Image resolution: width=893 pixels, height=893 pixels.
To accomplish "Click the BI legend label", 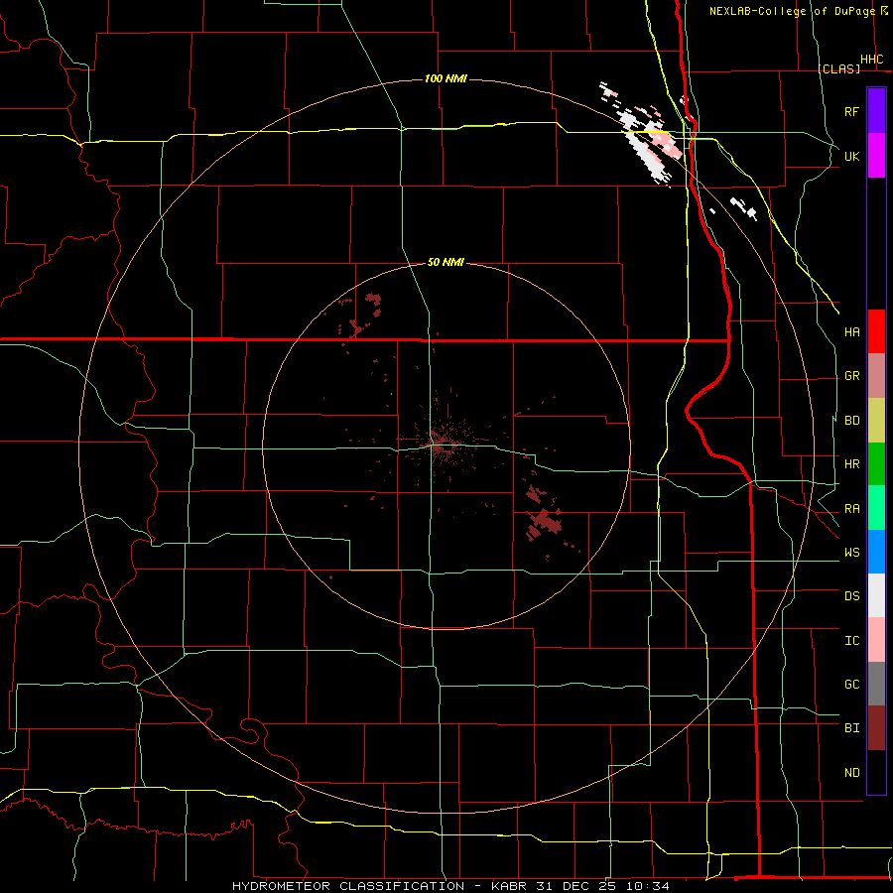I will pyautogui.click(x=851, y=728).
